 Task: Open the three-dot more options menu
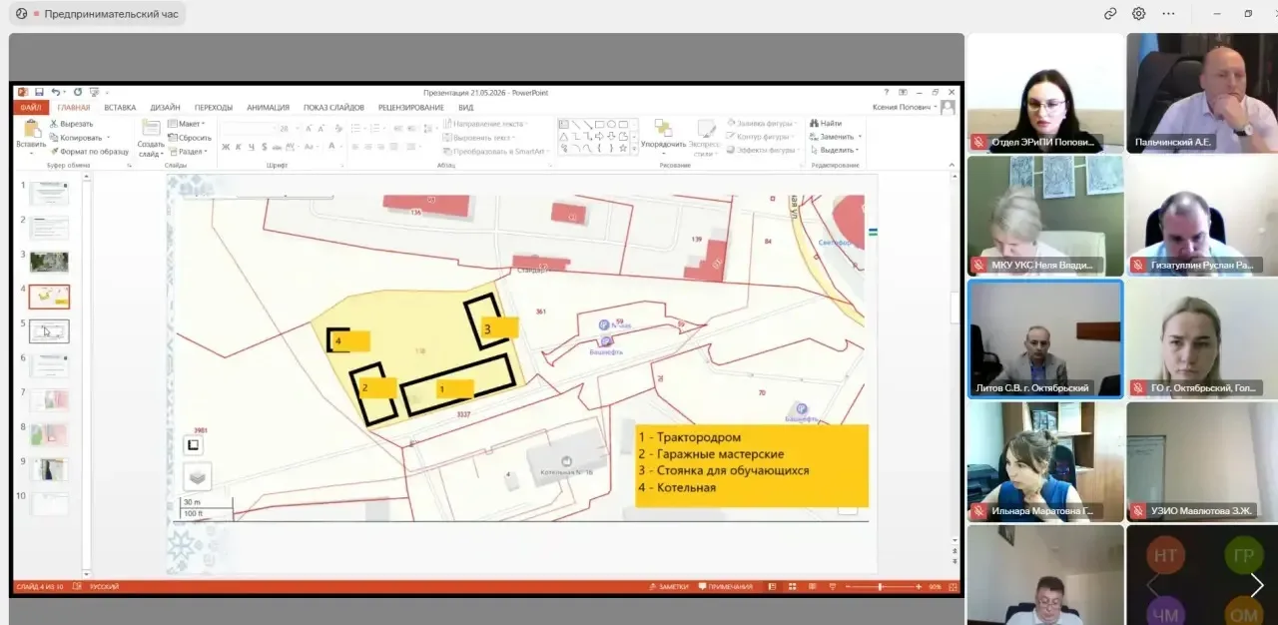(x=1168, y=14)
